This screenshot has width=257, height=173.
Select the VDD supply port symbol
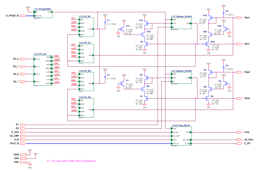tap(23, 158)
